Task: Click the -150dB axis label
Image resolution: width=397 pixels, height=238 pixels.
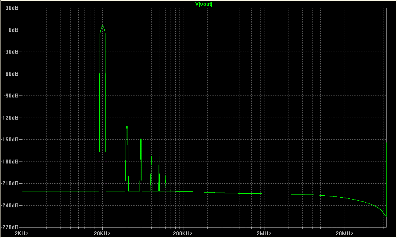Action: [10, 140]
